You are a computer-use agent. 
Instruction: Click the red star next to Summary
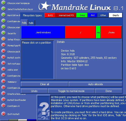point(4,81)
